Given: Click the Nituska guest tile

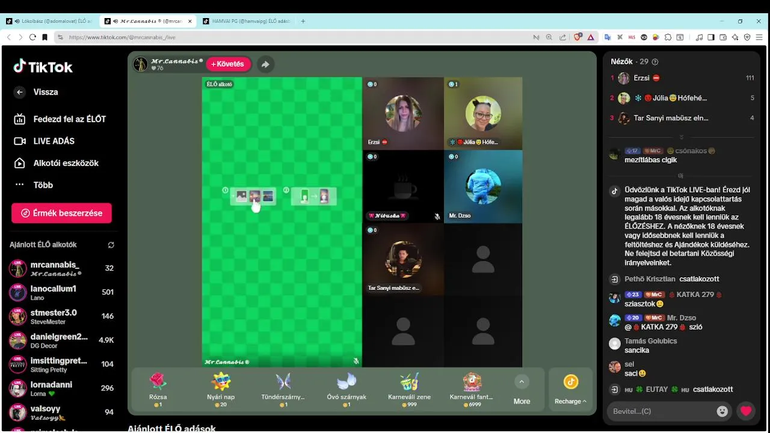Looking at the screenshot, I should pos(403,186).
